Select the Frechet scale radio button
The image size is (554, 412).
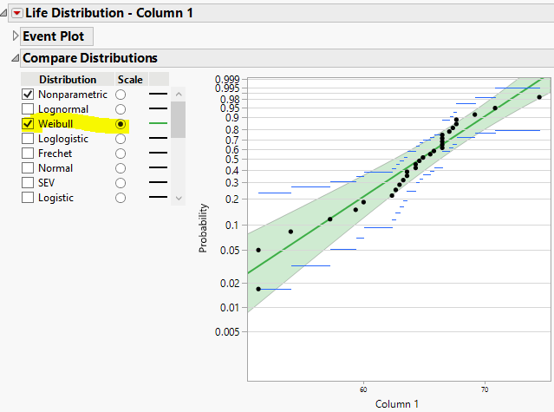(x=121, y=154)
